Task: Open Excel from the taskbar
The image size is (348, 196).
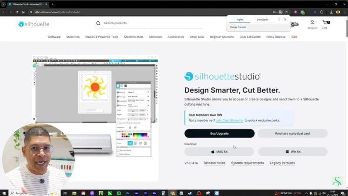Action: pos(119,193)
